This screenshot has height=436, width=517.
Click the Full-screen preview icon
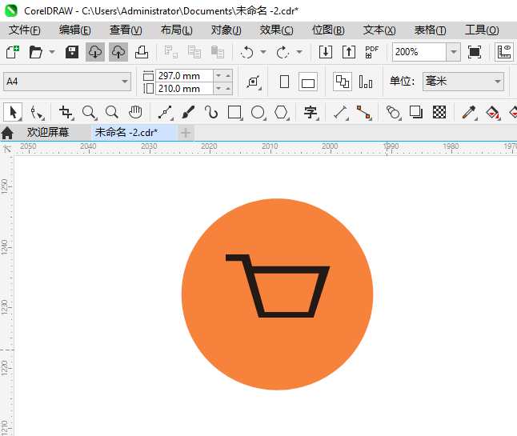[x=475, y=52]
